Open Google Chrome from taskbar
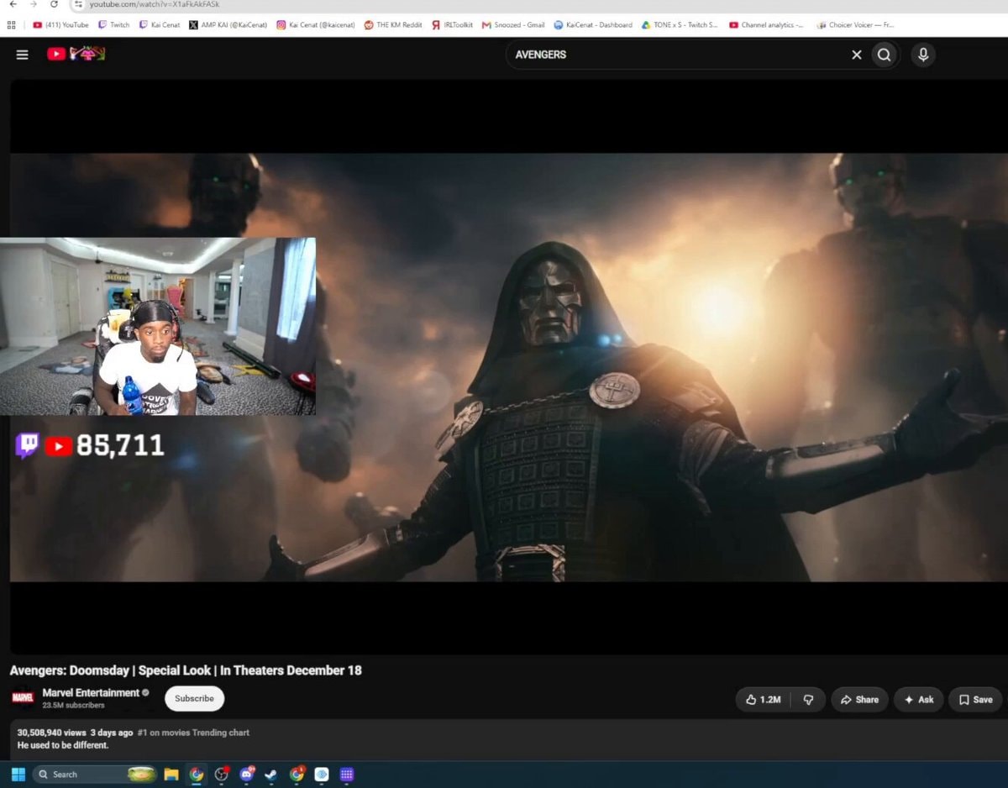Screen dimensions: 1008x788 tap(197, 774)
